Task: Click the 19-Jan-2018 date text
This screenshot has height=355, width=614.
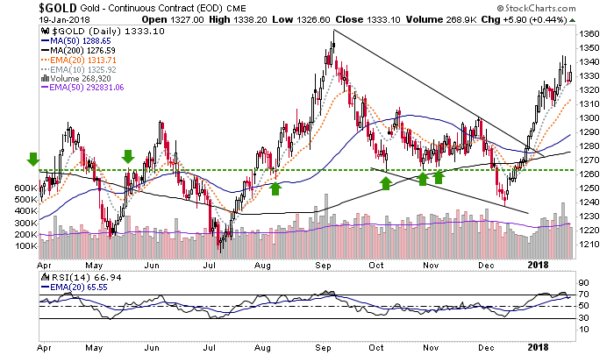Action: [x=32, y=19]
